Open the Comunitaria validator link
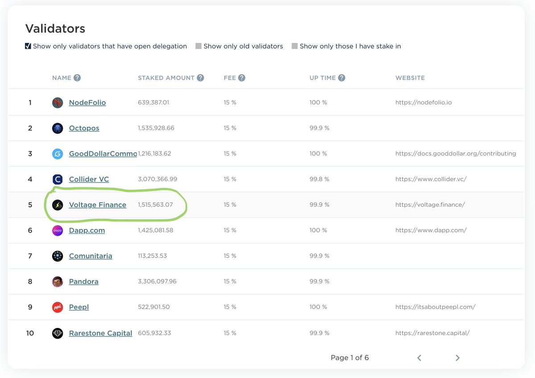This screenshot has height=378, width=535. (x=91, y=256)
